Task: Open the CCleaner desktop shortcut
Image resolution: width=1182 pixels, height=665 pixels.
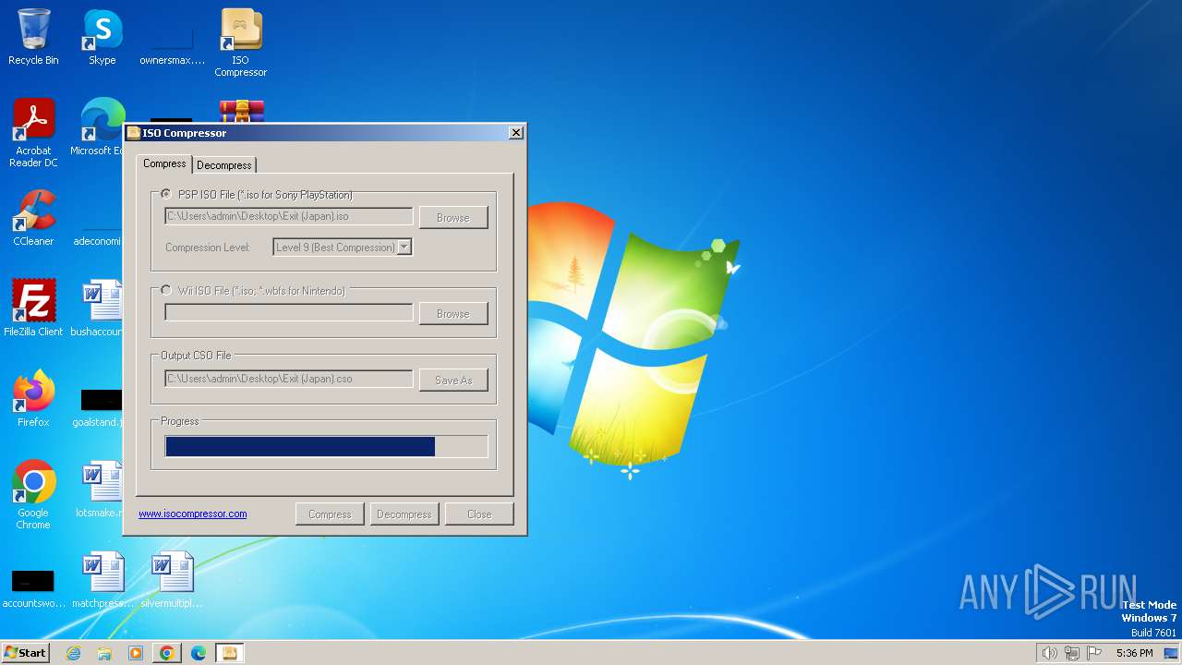Action: [33, 218]
